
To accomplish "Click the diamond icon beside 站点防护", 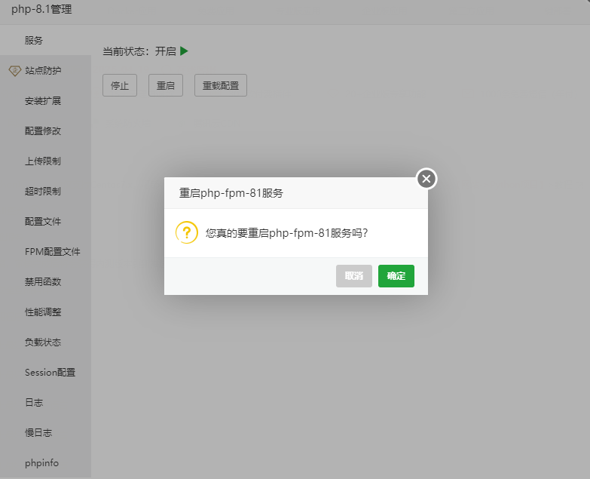I will pyautogui.click(x=14, y=70).
